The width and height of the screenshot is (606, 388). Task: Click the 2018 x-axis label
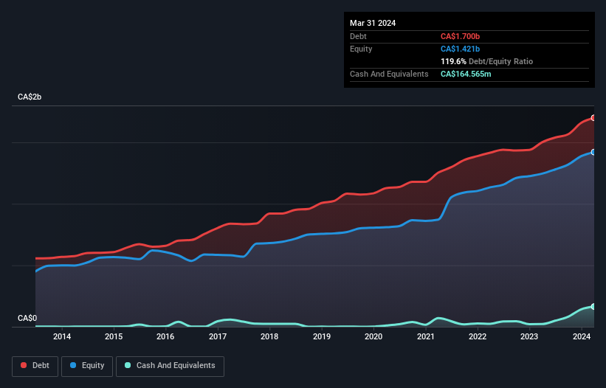pos(269,336)
